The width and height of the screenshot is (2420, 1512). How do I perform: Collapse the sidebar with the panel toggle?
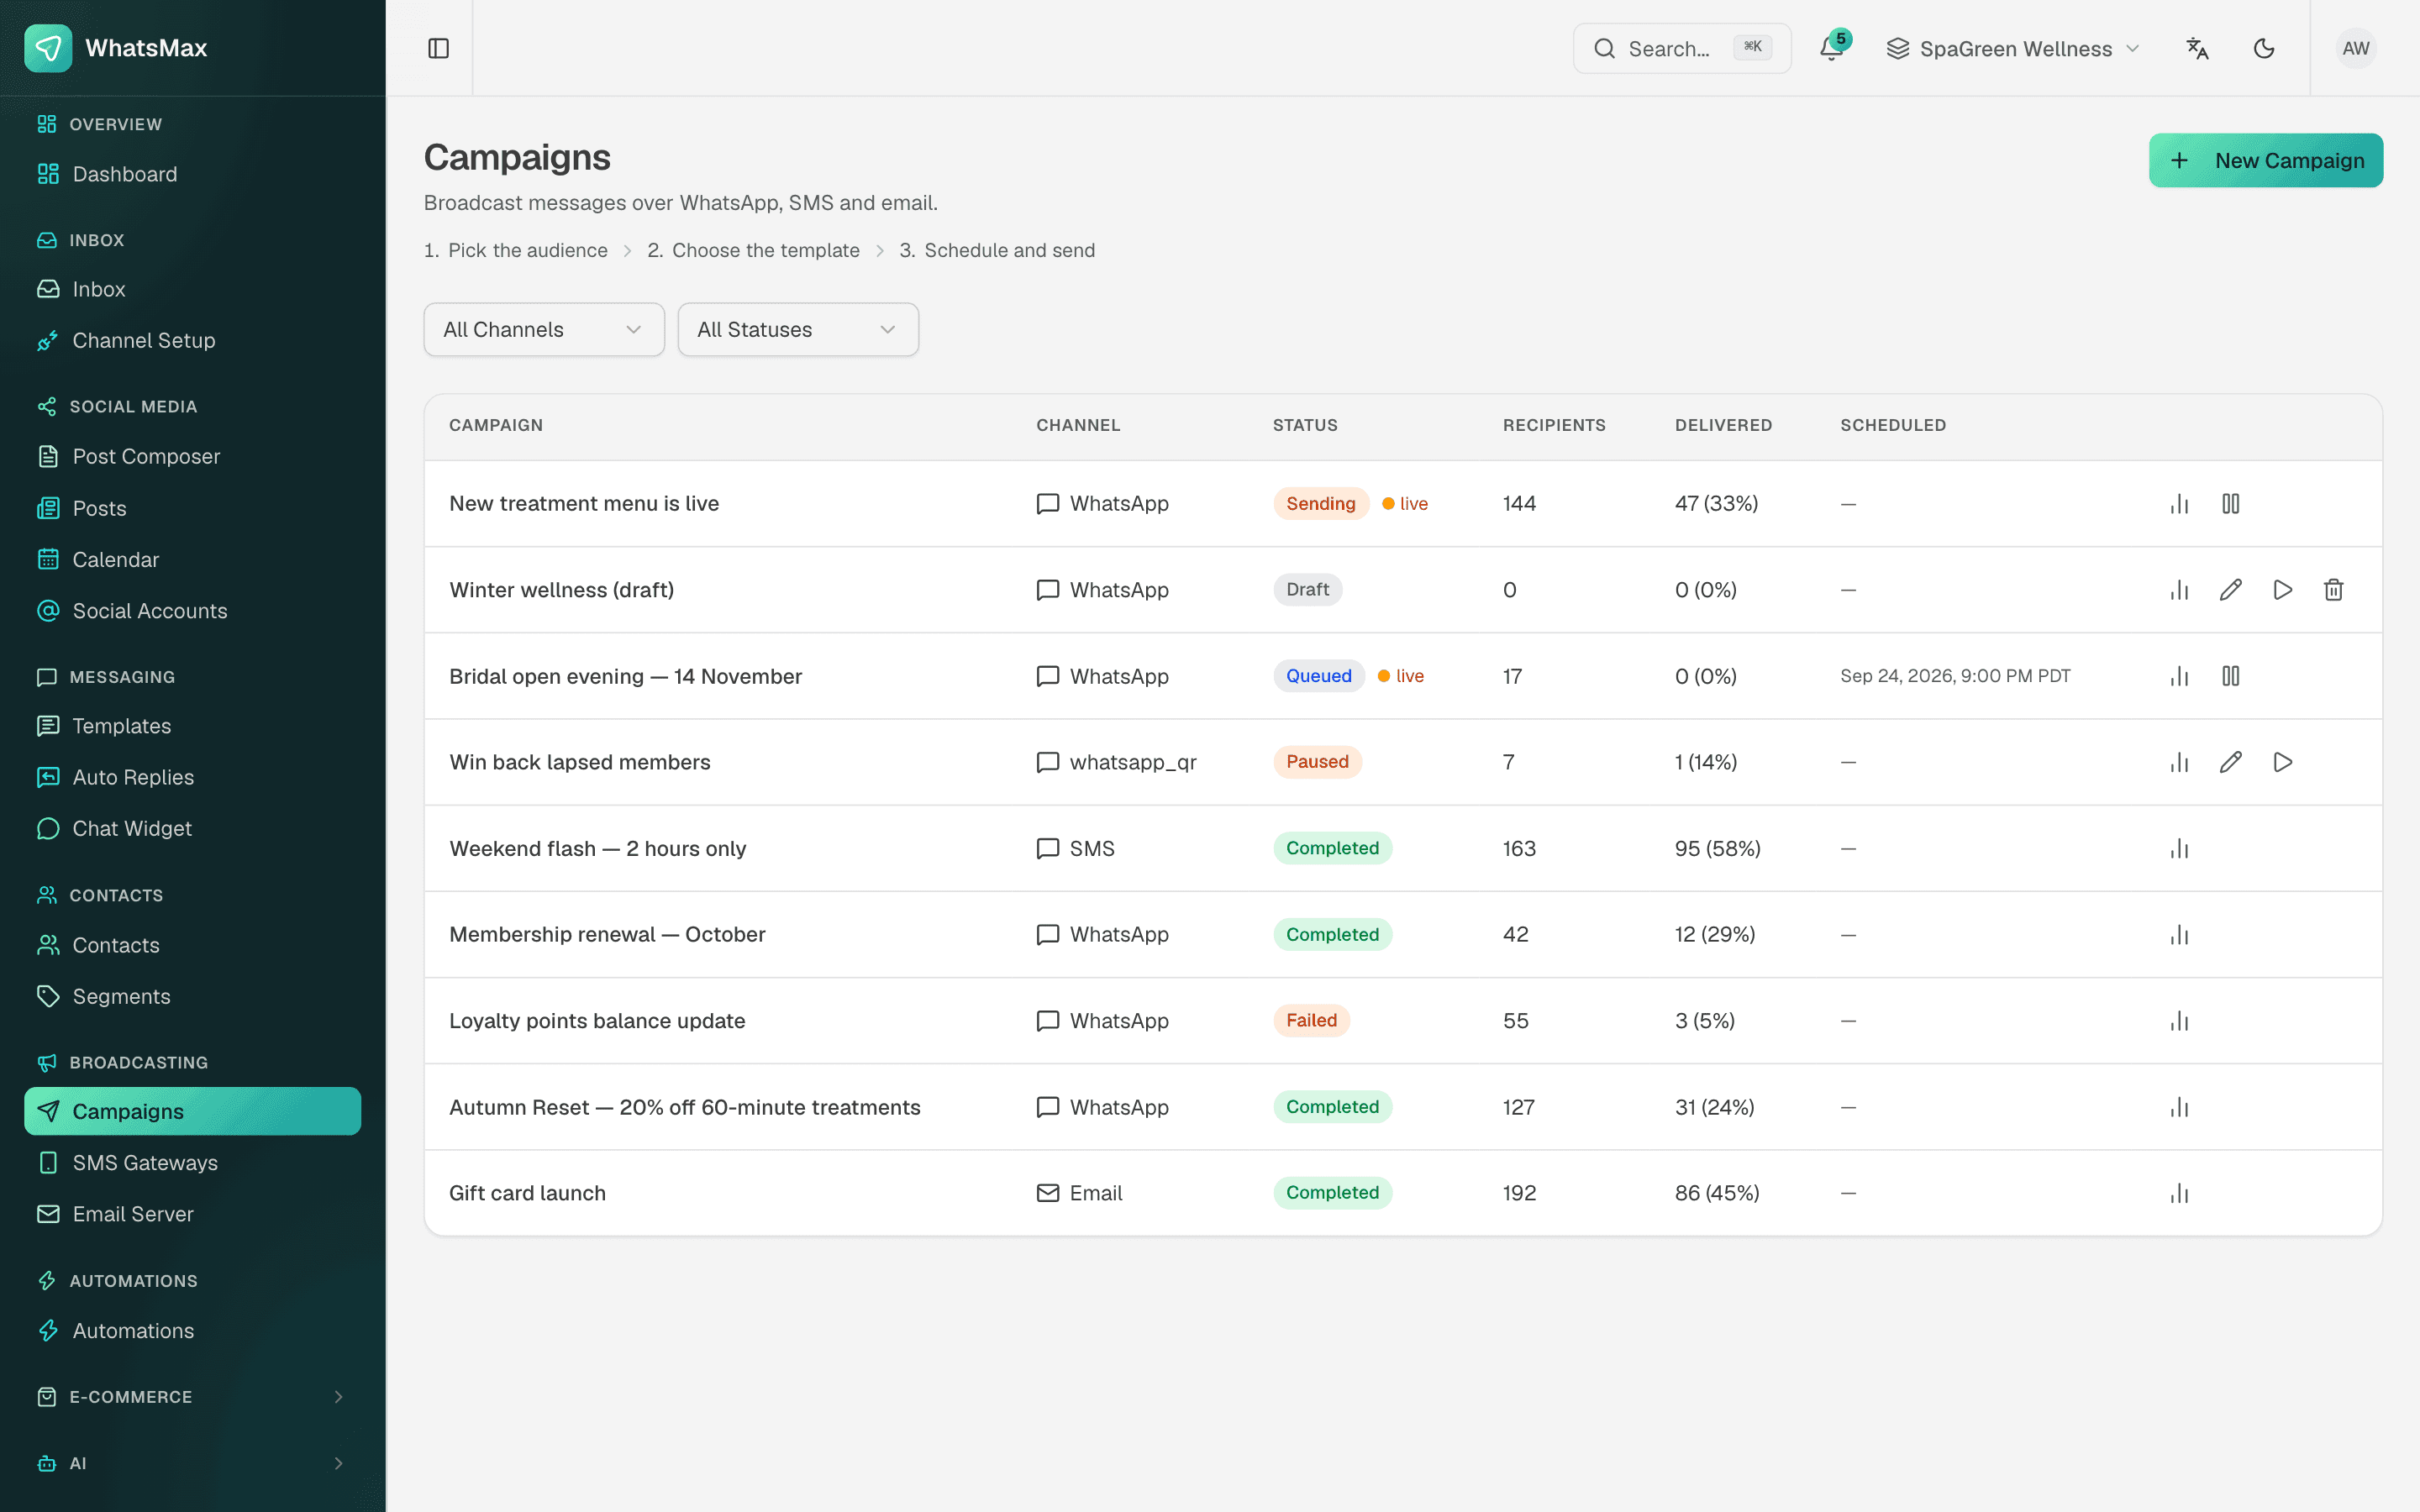pyautogui.click(x=438, y=48)
